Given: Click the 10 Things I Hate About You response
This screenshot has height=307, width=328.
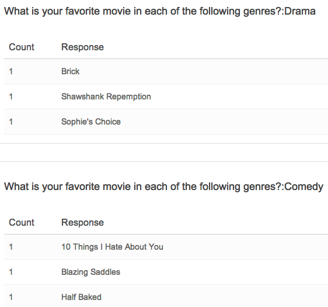Looking at the screenshot, I should point(112,247).
